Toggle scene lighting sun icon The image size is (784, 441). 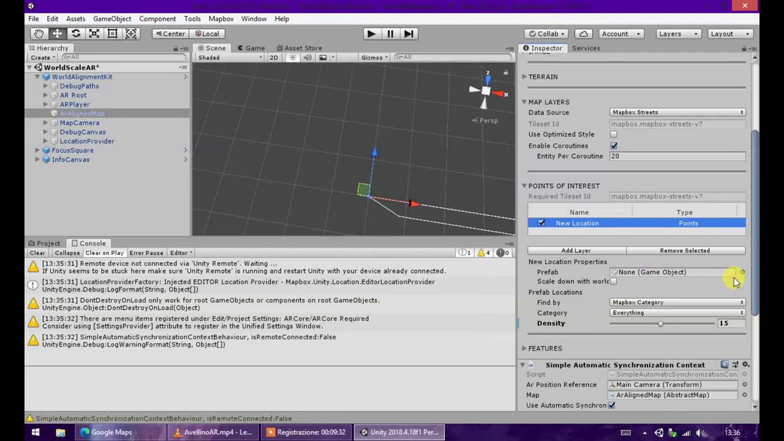point(293,58)
